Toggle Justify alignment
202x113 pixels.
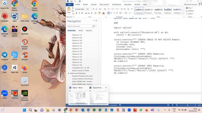[117, 13]
